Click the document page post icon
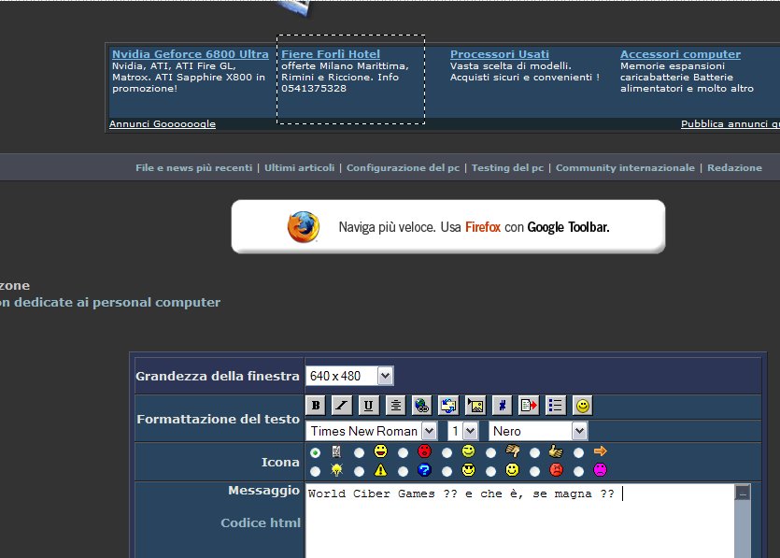The width and height of the screenshot is (780, 558). coord(337,451)
